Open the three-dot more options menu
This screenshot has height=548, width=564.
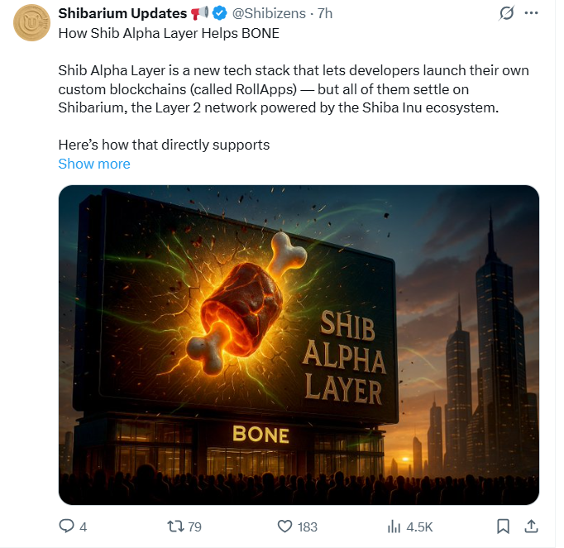531,13
